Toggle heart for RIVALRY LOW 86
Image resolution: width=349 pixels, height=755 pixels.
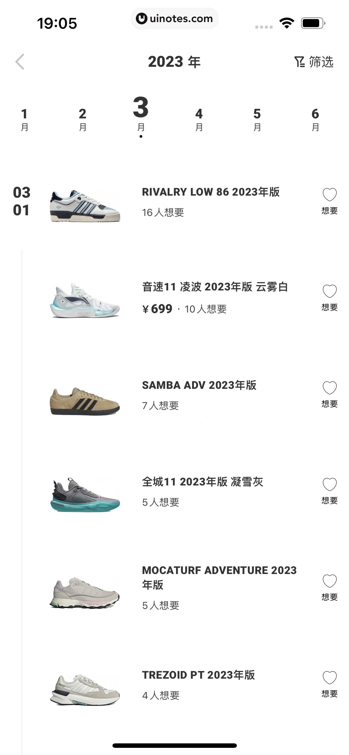[330, 195]
